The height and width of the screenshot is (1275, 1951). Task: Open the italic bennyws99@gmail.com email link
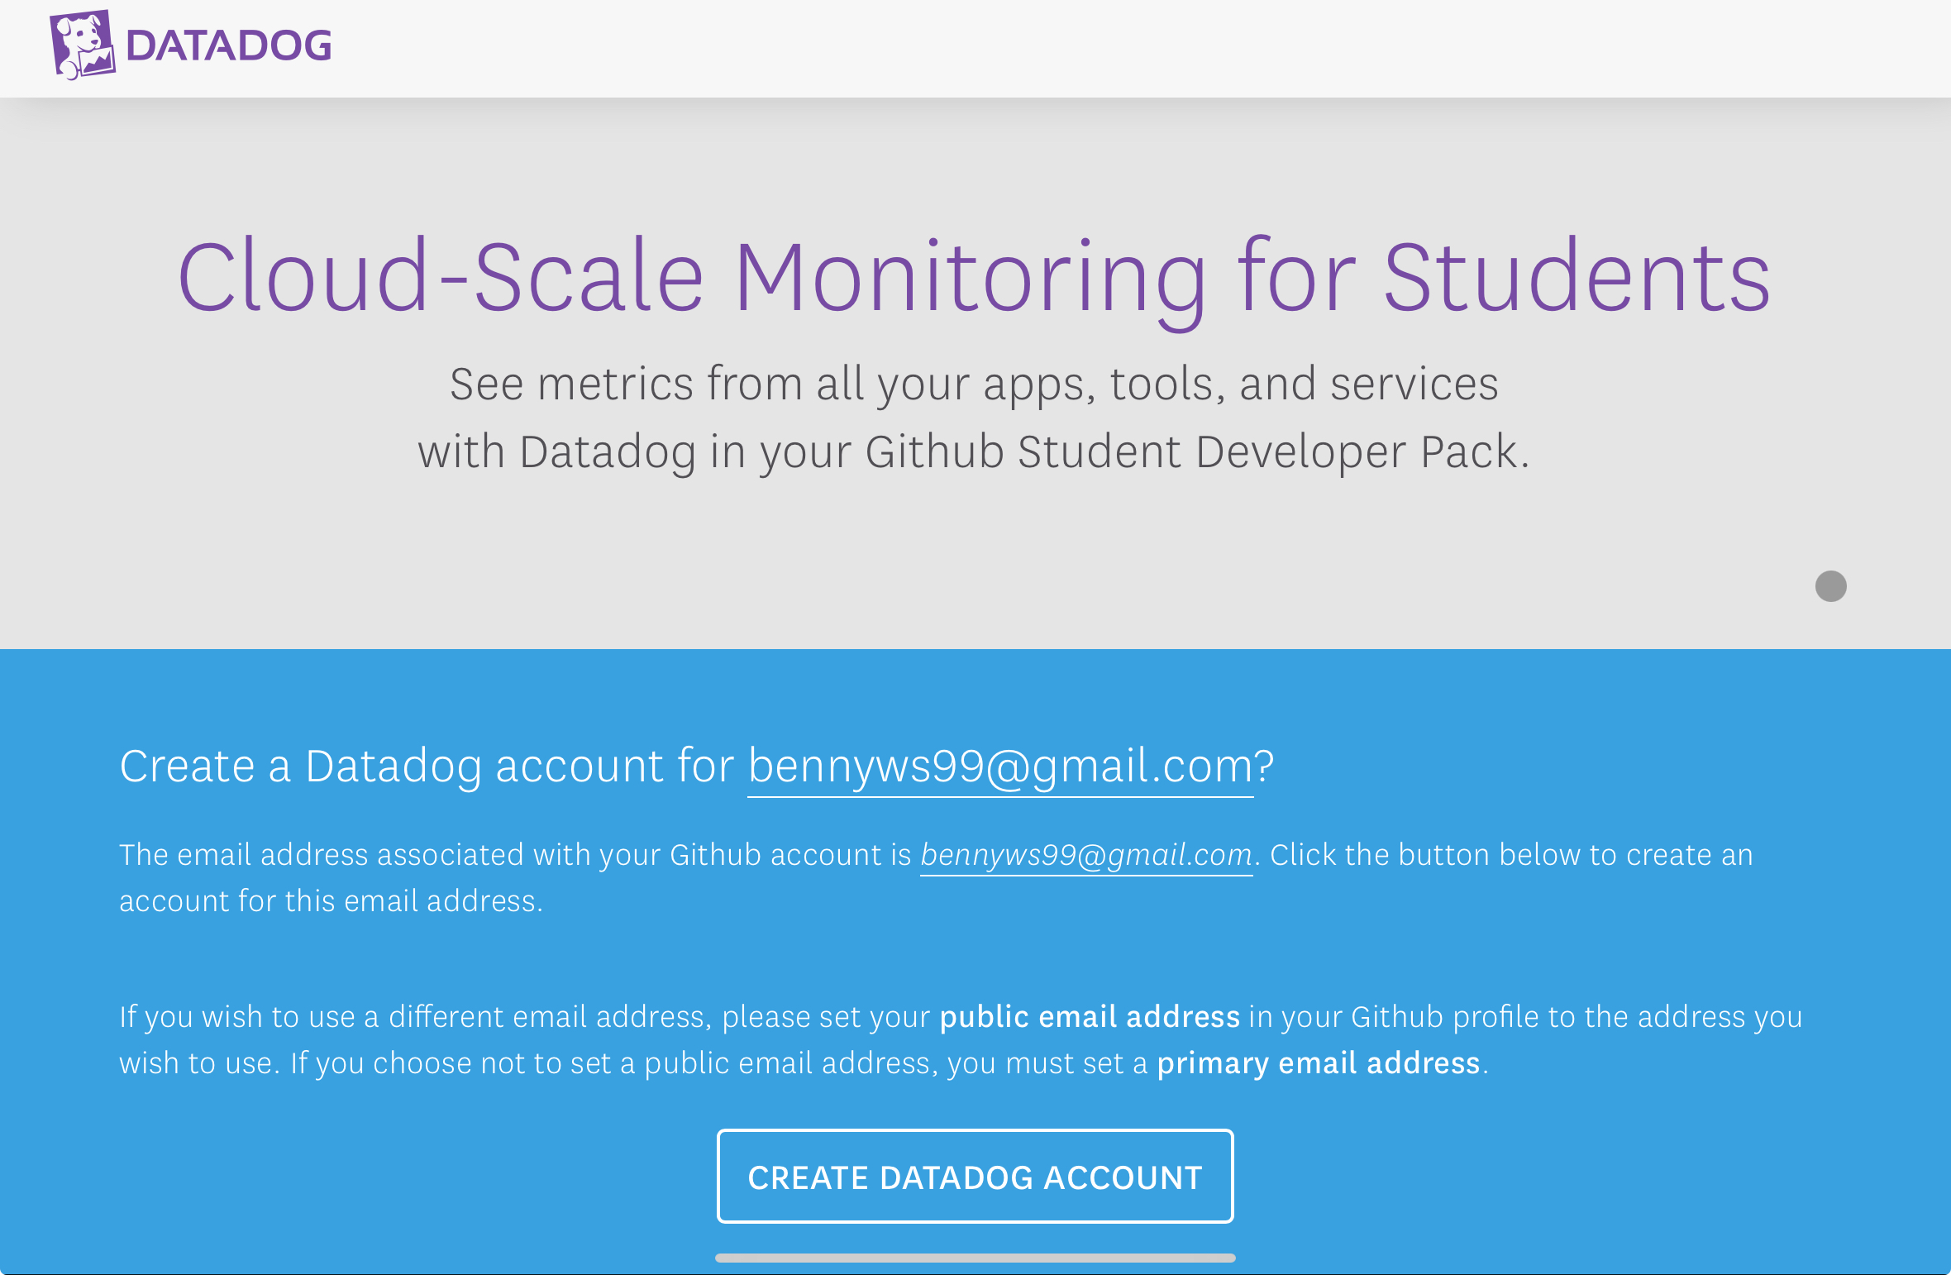[1086, 855]
